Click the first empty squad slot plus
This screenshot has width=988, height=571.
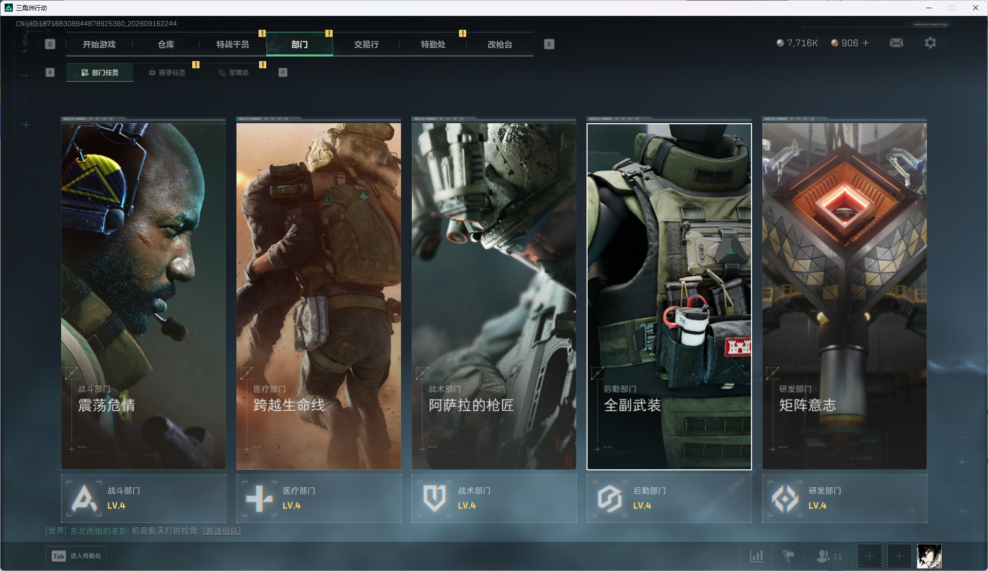pos(870,556)
